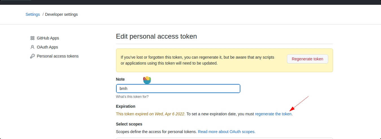Image resolution: width=381 pixels, height=139 pixels.
Task: Click the Expiration section label
Action: pos(125,106)
